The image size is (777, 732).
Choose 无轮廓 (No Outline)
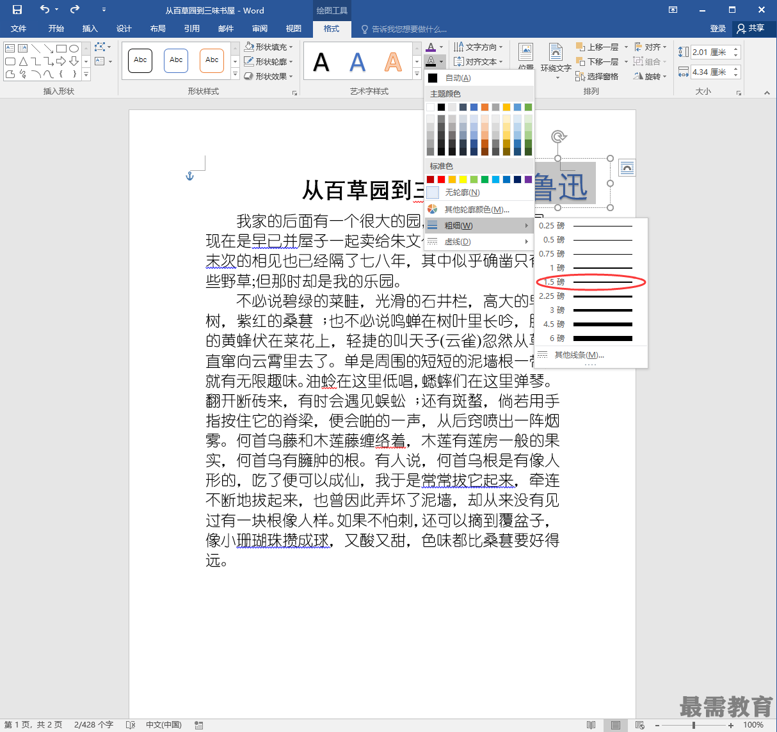pyautogui.click(x=479, y=193)
